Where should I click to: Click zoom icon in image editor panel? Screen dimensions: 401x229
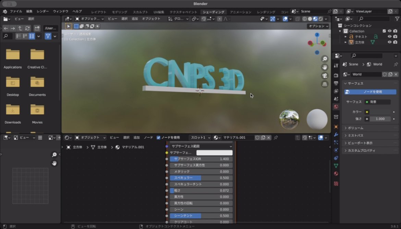coord(54,155)
